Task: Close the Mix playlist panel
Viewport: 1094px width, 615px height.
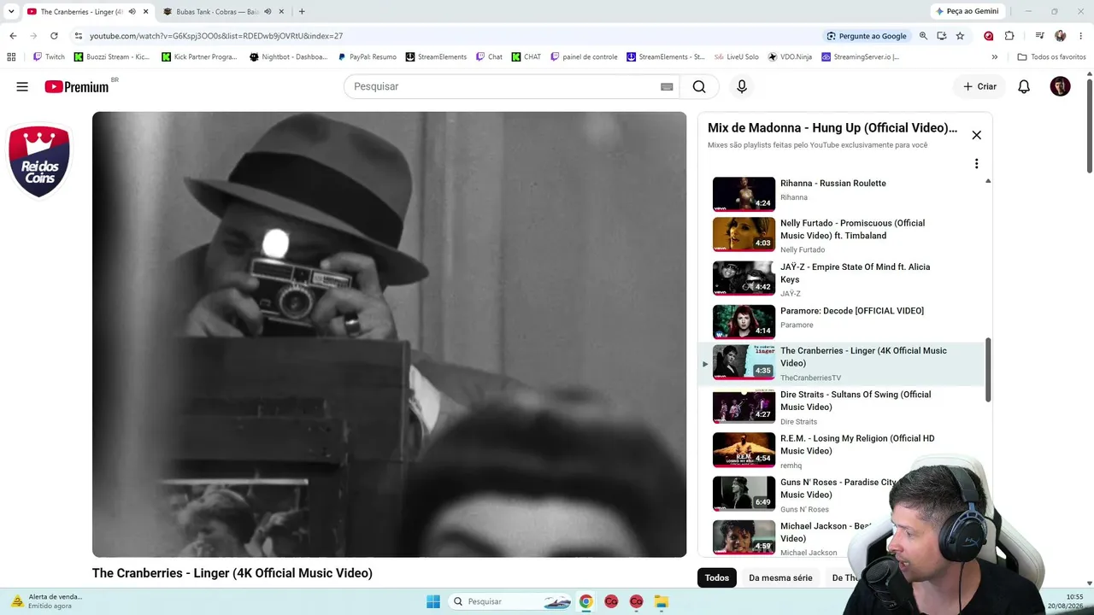Action: pyautogui.click(x=976, y=135)
